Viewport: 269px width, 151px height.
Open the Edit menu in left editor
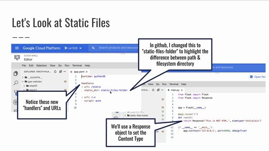click(31, 65)
